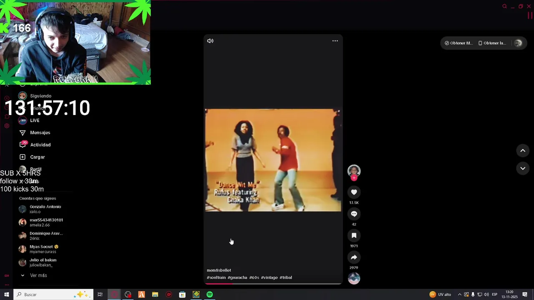The width and height of the screenshot is (534, 300).
Task: Open the clock showing 13:20
Action: point(509,295)
